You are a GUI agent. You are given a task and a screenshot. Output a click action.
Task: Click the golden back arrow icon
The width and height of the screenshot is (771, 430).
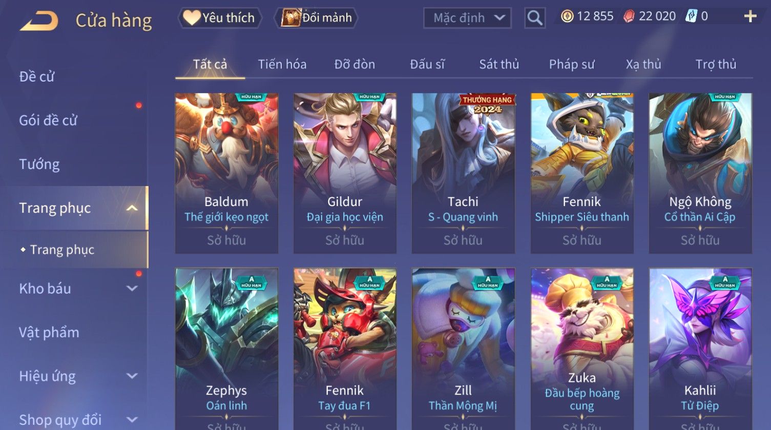point(39,21)
